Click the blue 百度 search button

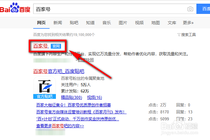click(203, 9)
